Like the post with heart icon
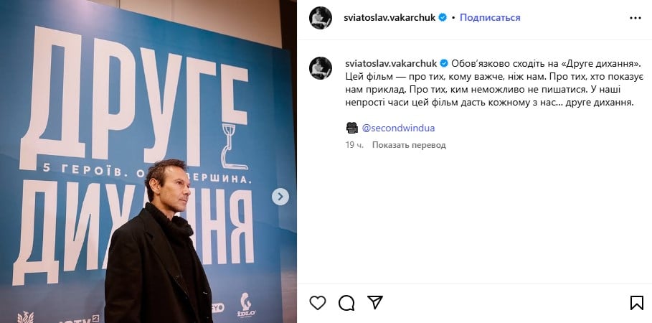 pos(318,303)
